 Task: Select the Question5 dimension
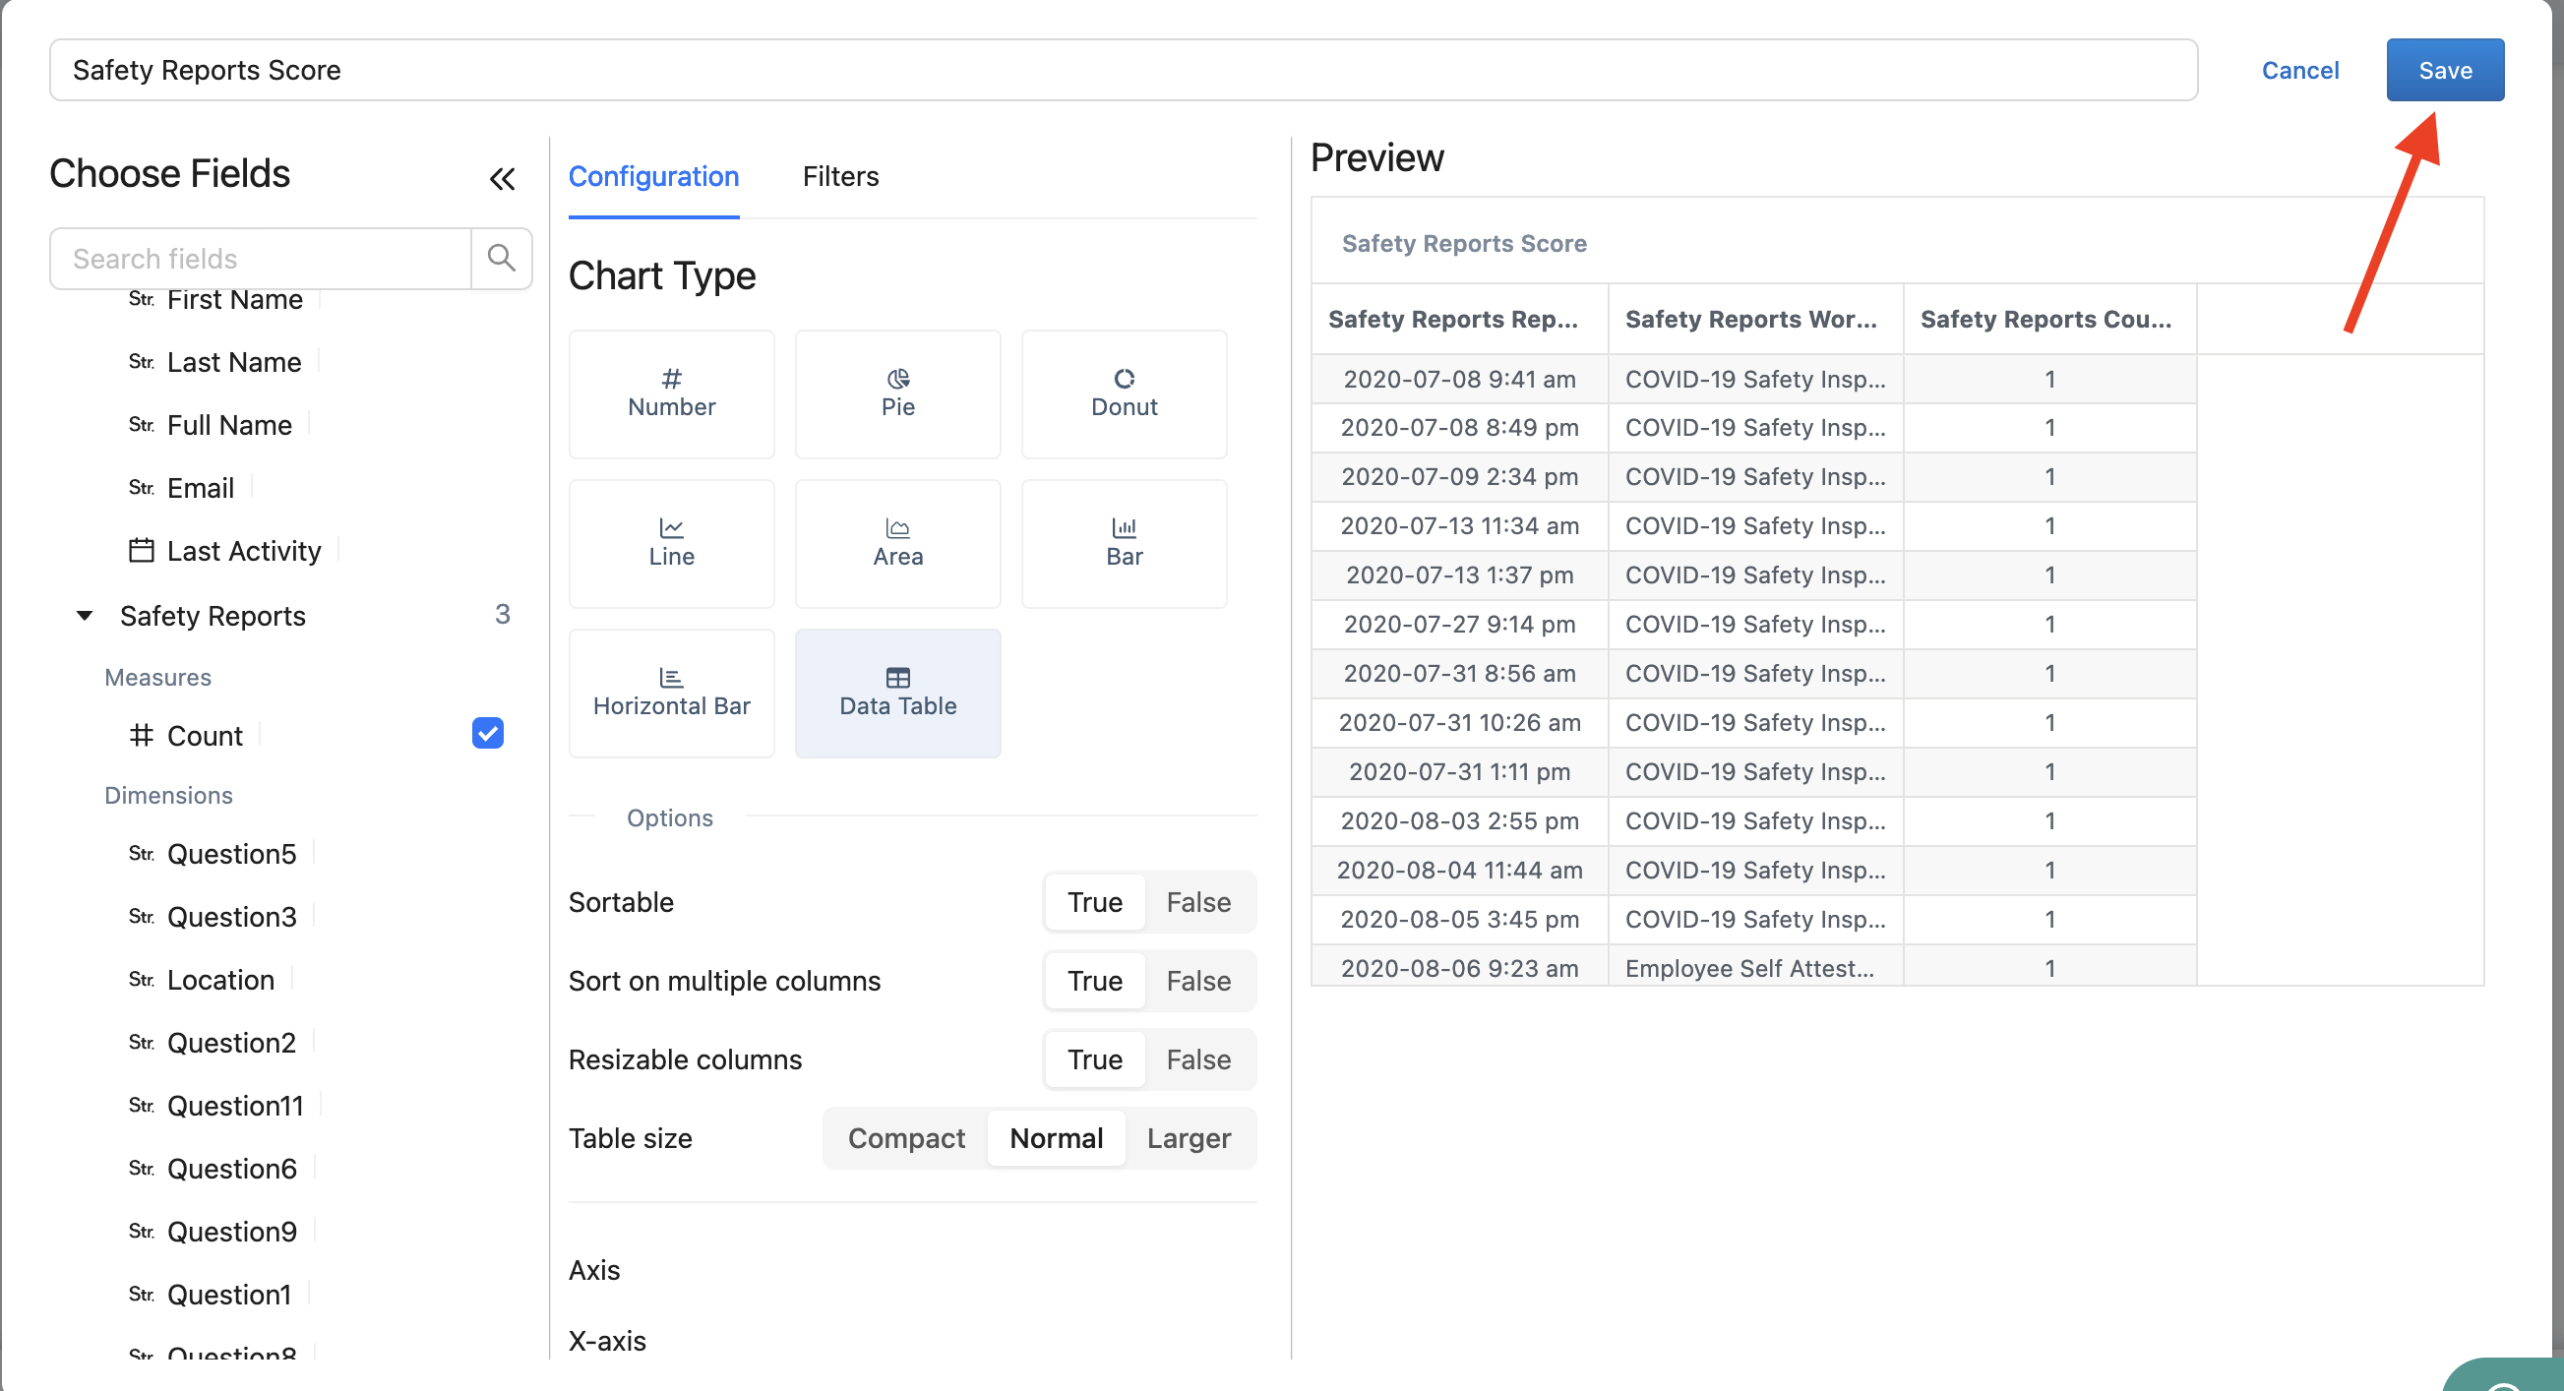point(231,854)
